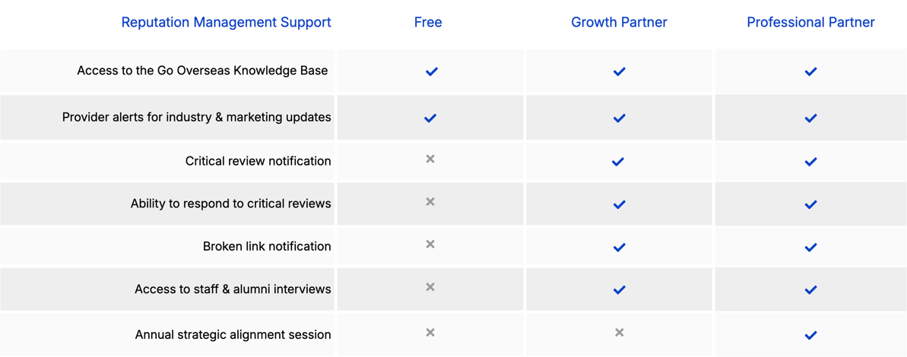Select the Professional Partner column header
907x357 pixels.
[x=810, y=23]
